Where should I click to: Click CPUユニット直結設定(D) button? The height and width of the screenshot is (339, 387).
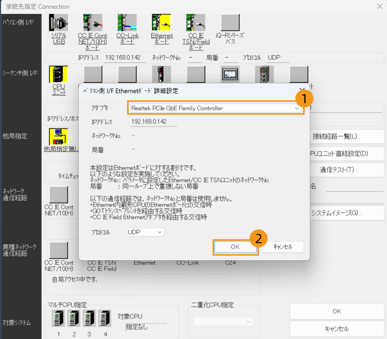[x=347, y=153]
